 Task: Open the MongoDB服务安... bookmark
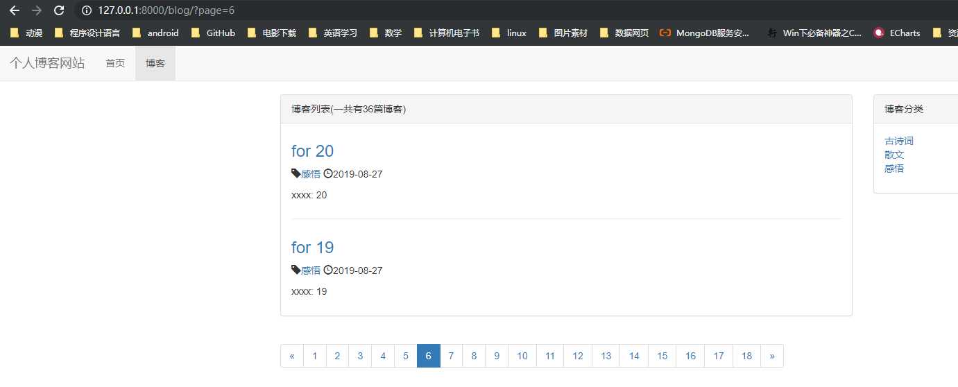(705, 33)
